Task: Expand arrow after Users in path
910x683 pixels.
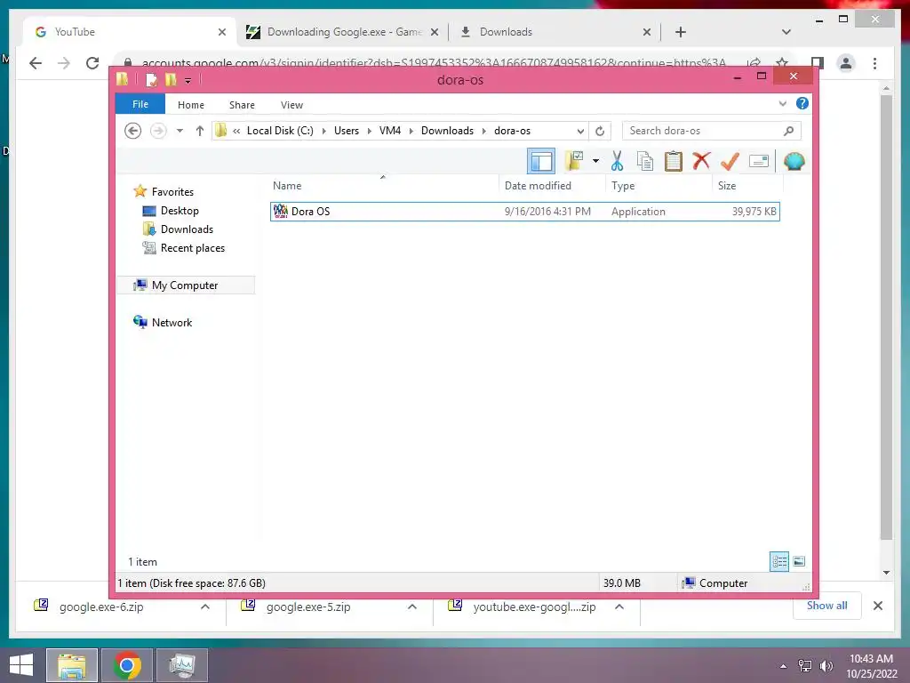Action: coord(369,132)
